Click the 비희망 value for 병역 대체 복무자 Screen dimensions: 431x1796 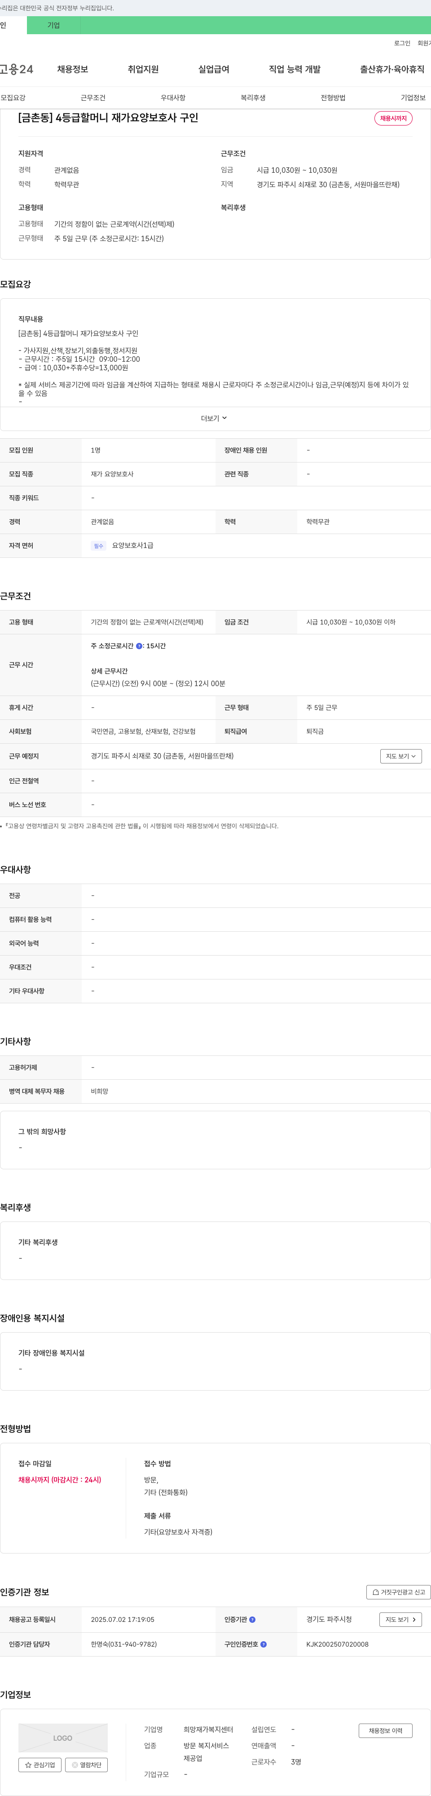click(x=100, y=1091)
